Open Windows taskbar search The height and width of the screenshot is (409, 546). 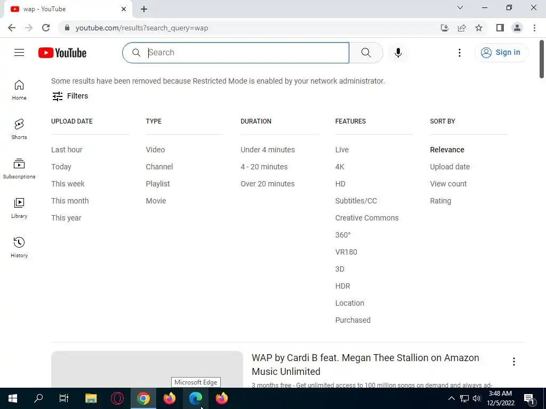coord(38,398)
